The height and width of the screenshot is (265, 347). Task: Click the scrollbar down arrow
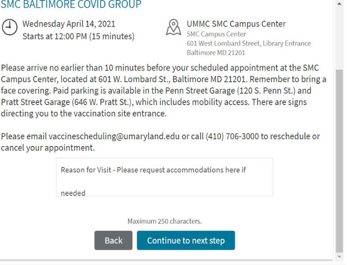(339, 257)
